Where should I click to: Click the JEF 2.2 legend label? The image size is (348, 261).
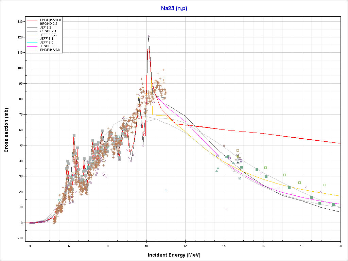(x=47, y=28)
